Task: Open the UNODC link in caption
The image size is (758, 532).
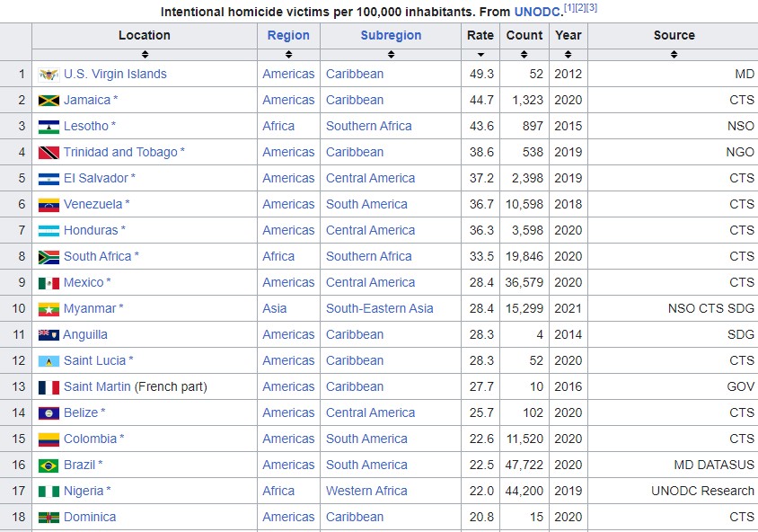Action: [539, 12]
